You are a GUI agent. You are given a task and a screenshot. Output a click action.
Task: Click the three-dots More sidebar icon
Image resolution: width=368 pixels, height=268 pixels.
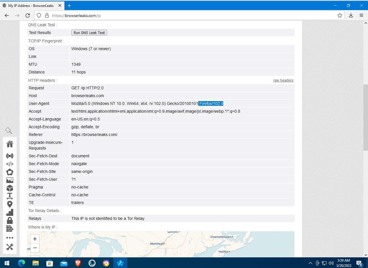click(x=10, y=238)
